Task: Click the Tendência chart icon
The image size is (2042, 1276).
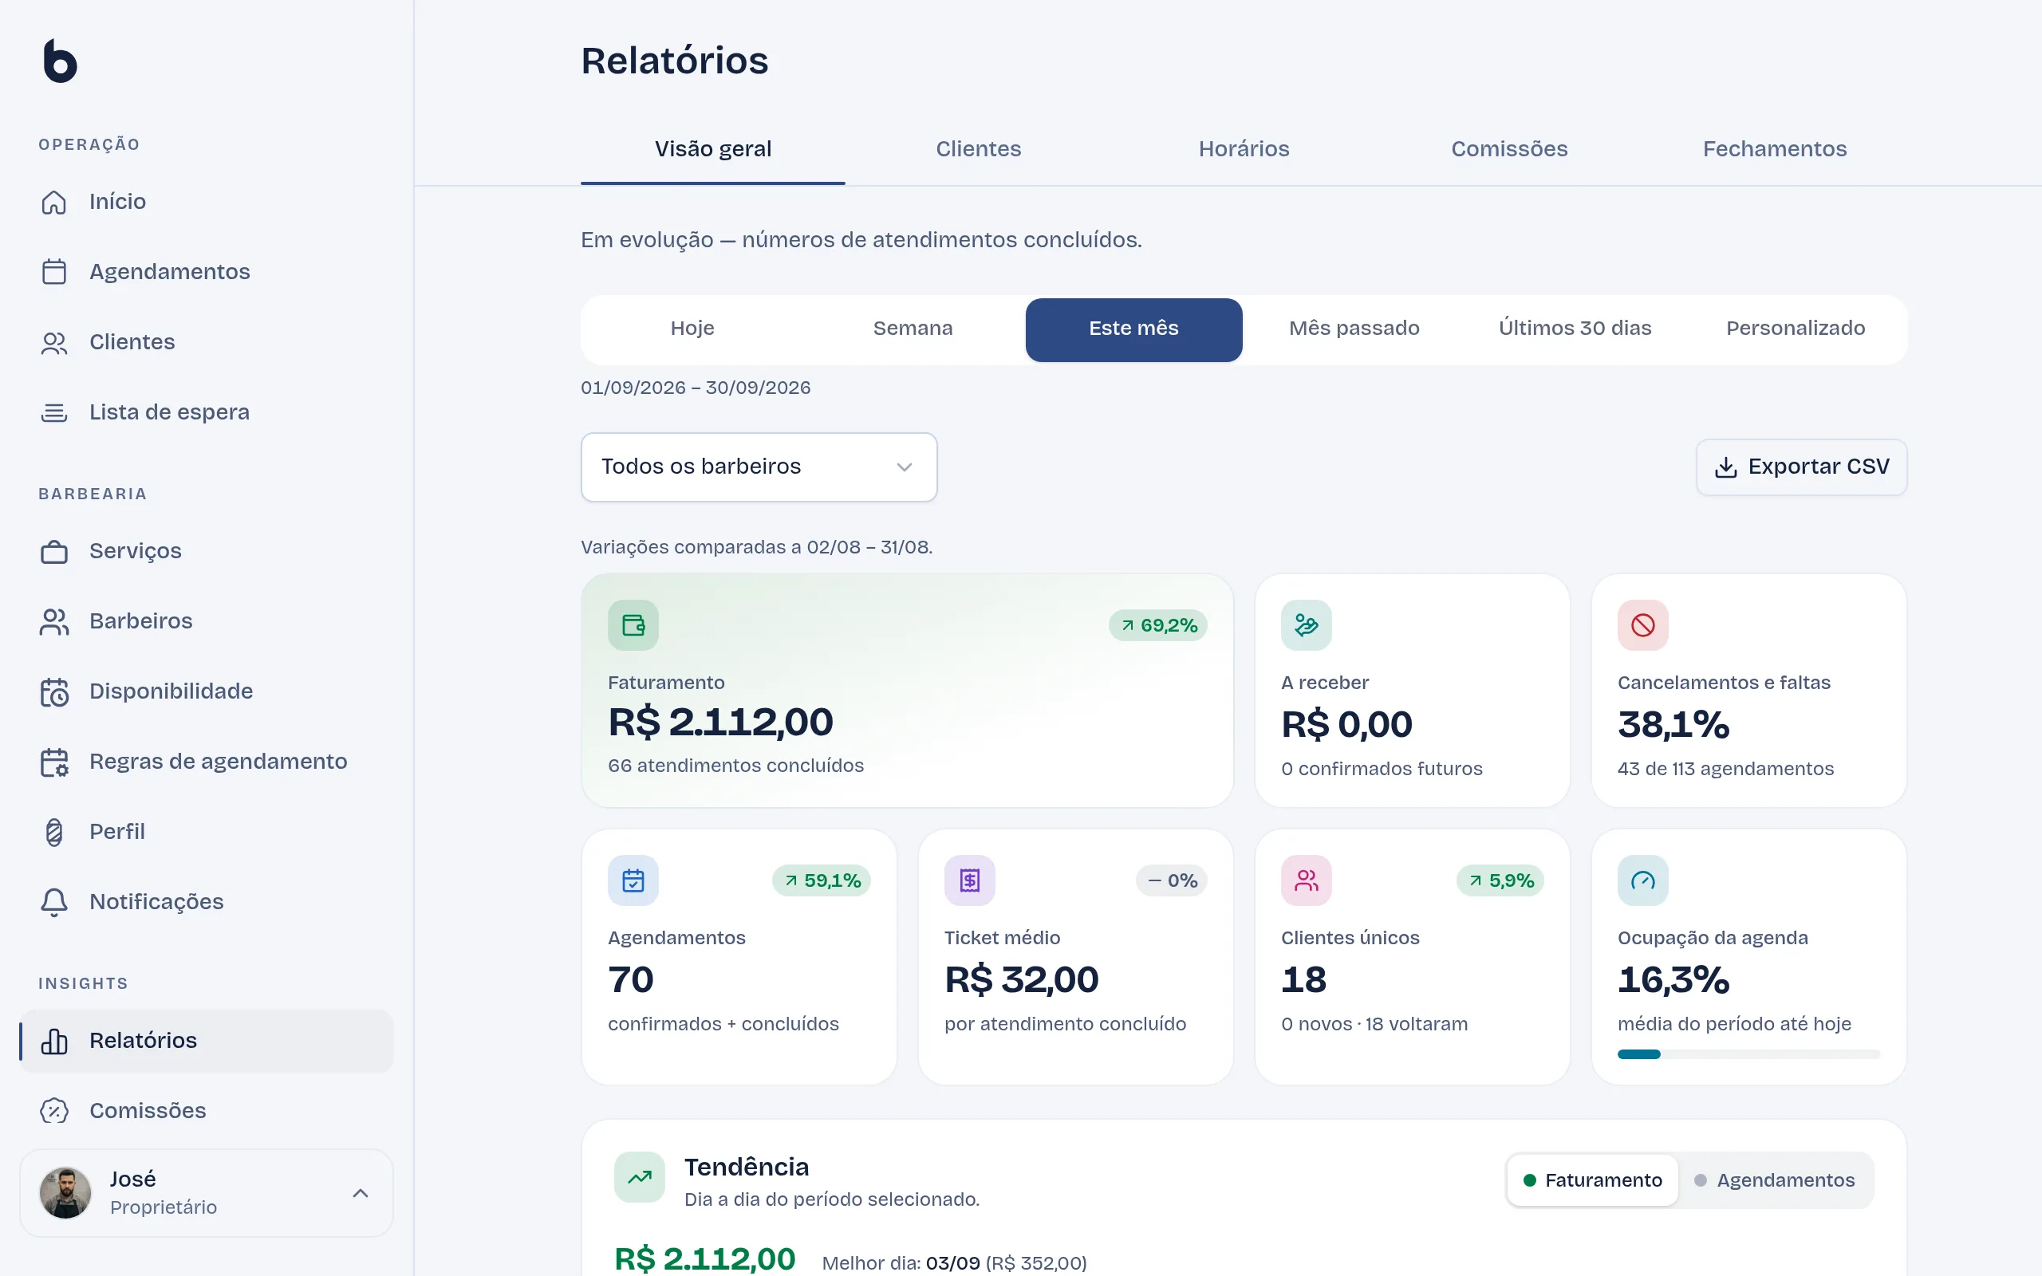Action: tap(640, 1177)
